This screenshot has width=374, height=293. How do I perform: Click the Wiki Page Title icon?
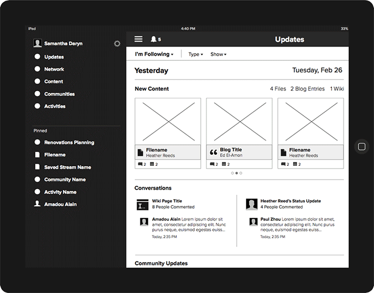142,204
